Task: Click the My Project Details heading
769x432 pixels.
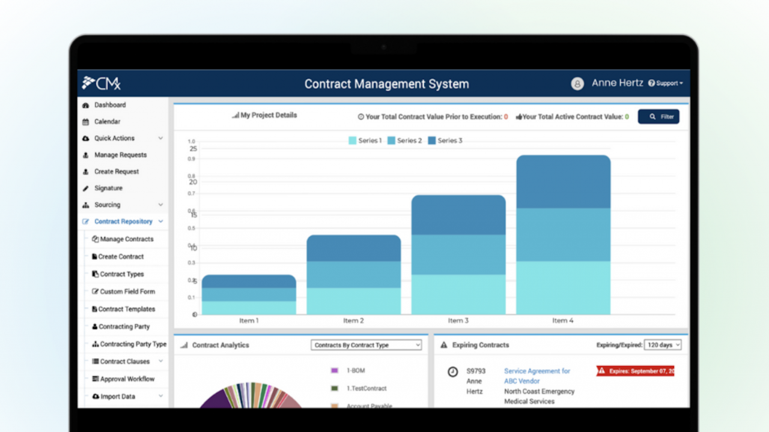Action: coord(269,115)
